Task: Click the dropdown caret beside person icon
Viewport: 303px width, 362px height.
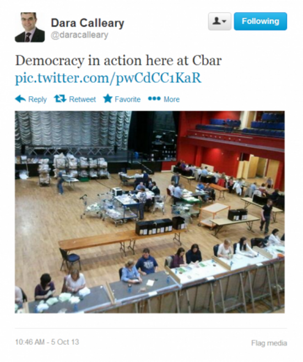Action: [x=224, y=21]
